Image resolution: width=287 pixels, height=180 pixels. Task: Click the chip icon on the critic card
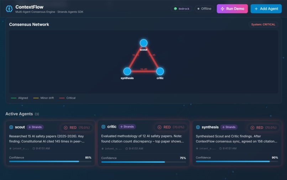[x=103, y=127]
